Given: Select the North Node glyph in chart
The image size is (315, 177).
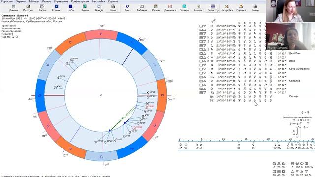Looking at the screenshot, I should 55,87.
